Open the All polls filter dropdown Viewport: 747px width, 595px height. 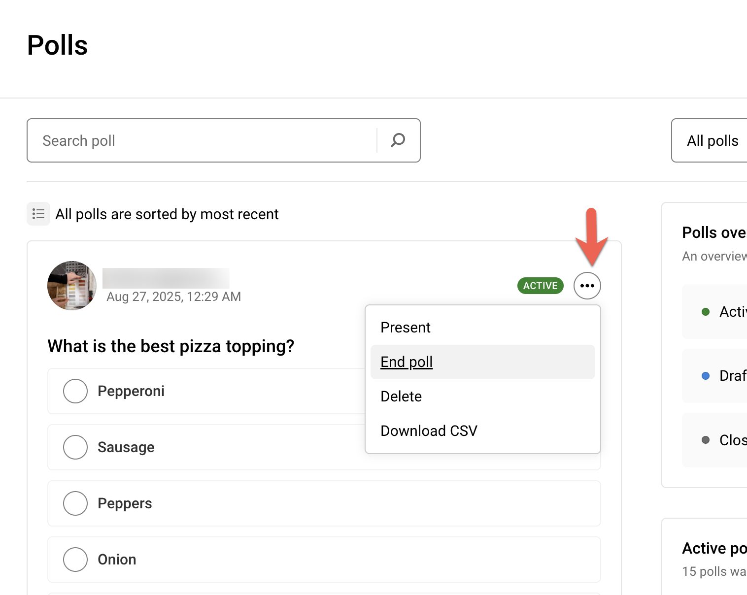point(710,140)
